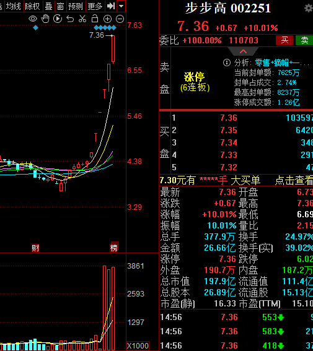Select the hand pan tool
313x351 pixels.
pyautogui.click(x=45, y=19)
